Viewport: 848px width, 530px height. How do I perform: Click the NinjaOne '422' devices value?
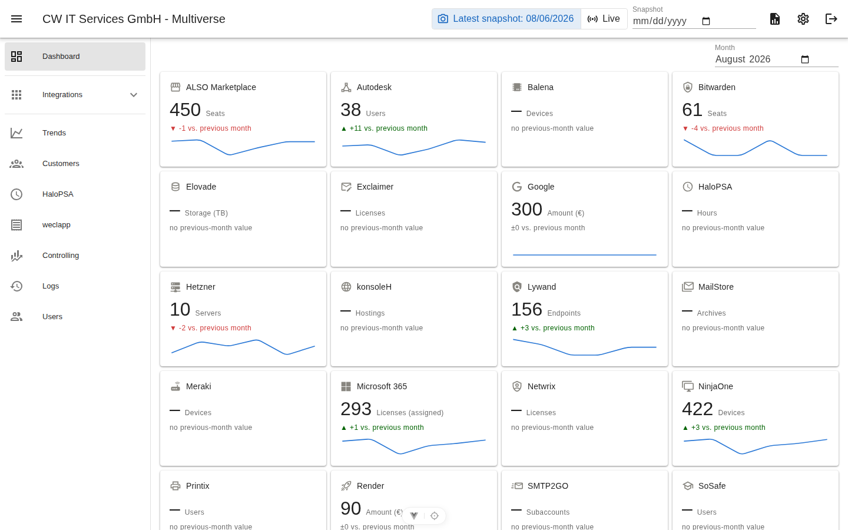pyautogui.click(x=698, y=409)
